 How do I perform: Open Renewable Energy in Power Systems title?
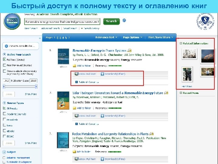click(x=99, y=50)
